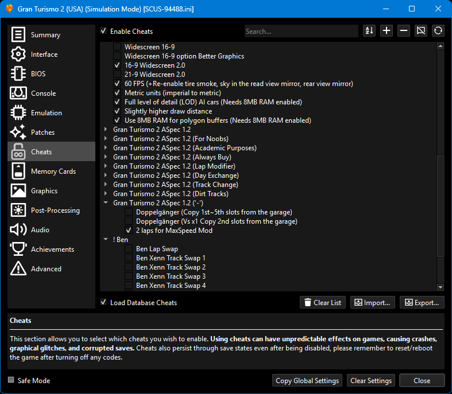This screenshot has width=452, height=394.
Task: Click the disable all cheats icon
Action: [x=421, y=31]
